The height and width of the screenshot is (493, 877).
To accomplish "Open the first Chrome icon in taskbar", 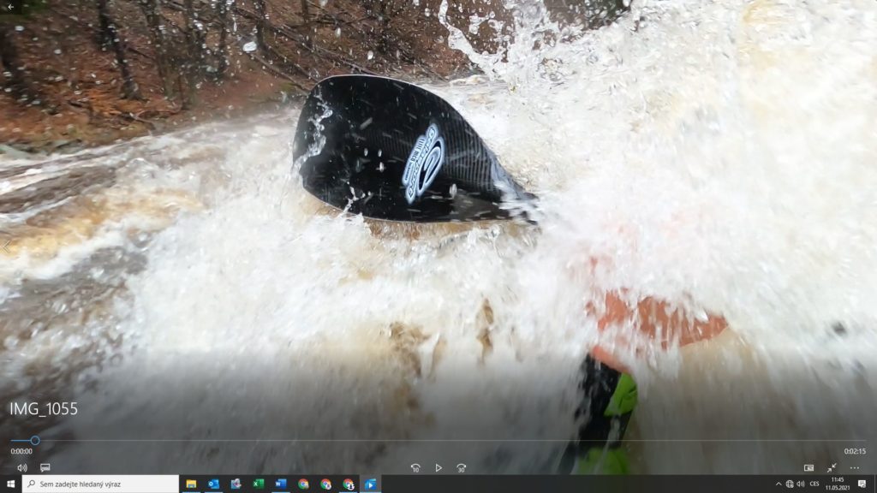I will pos(303,484).
